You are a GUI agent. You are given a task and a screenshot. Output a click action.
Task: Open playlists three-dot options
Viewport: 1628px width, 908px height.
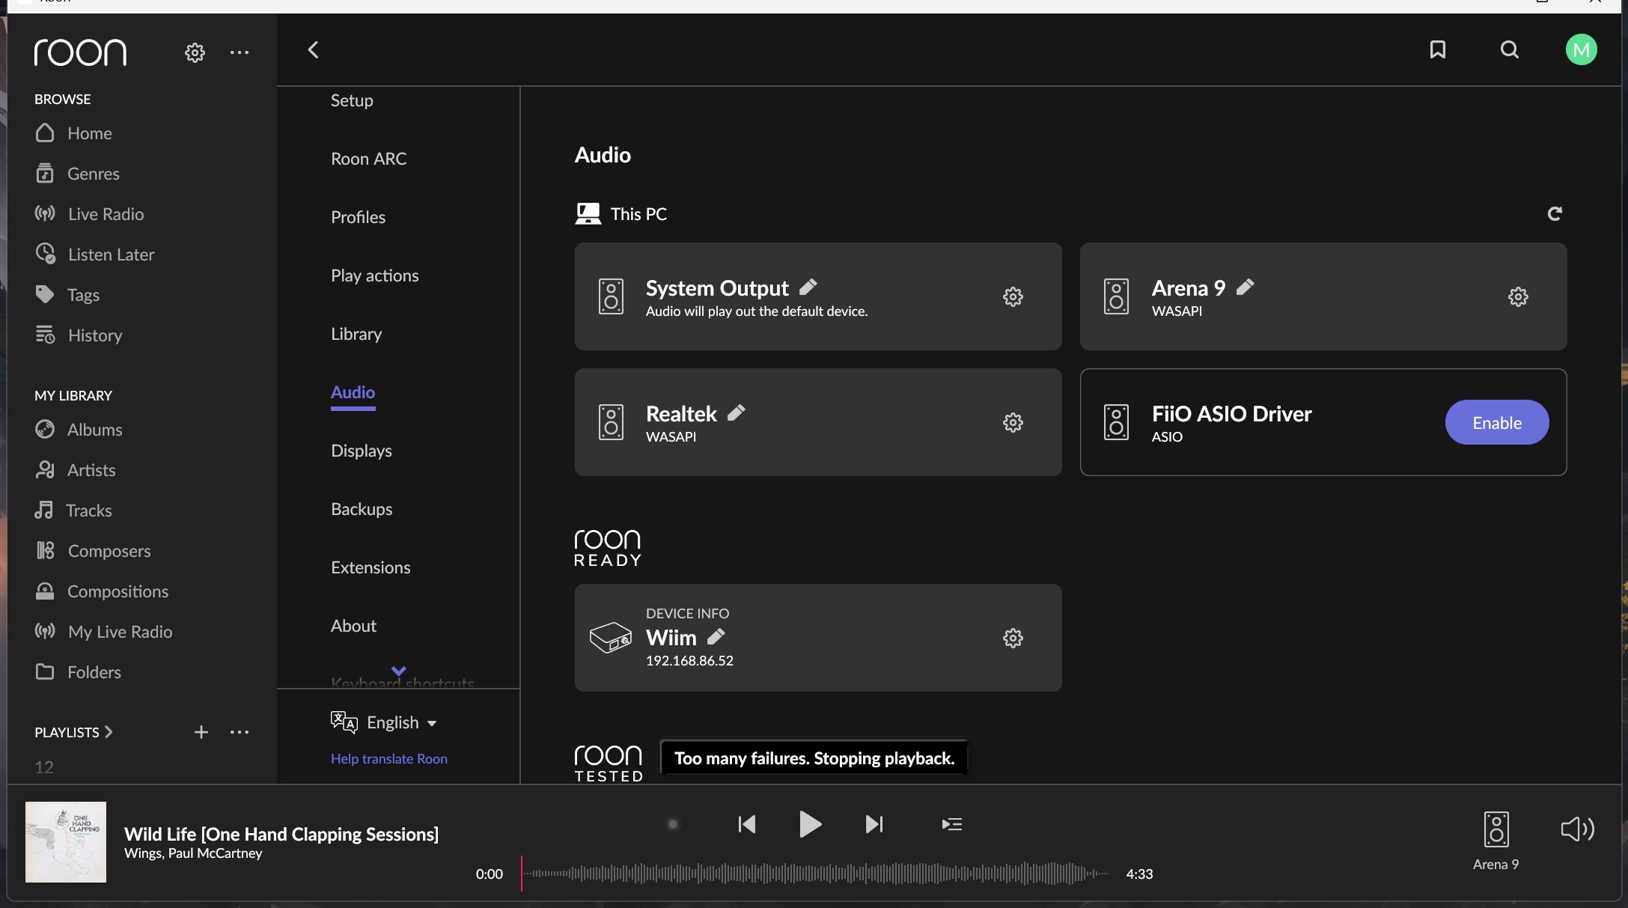240,732
